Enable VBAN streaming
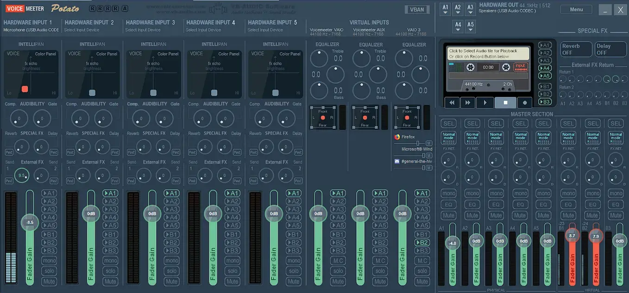The image size is (629, 293). coord(416,9)
